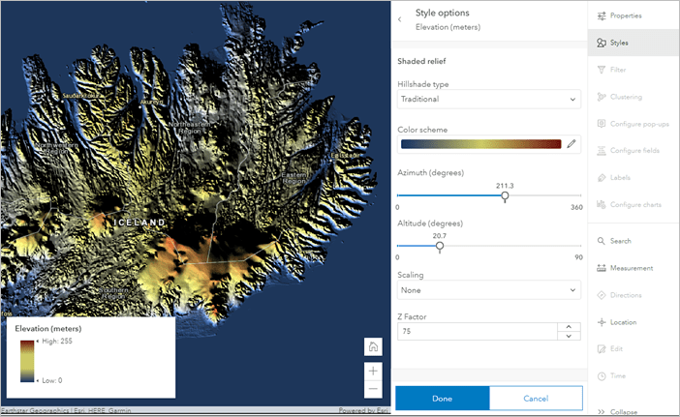Viewport: 680px width, 417px height.
Task: Open the Edit pencil icon in sidebar
Action: (x=602, y=349)
